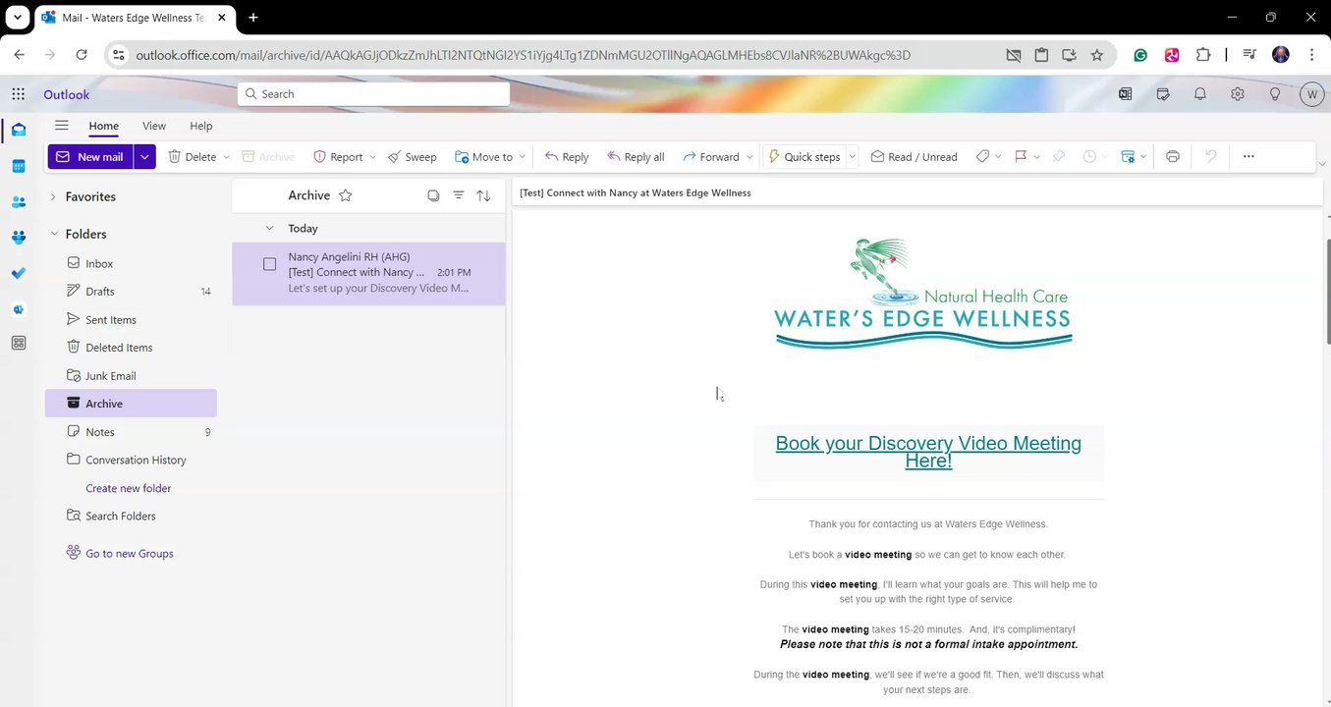Image resolution: width=1331 pixels, height=707 pixels.
Task: Print the message using printer icon
Action: pos(1172,156)
